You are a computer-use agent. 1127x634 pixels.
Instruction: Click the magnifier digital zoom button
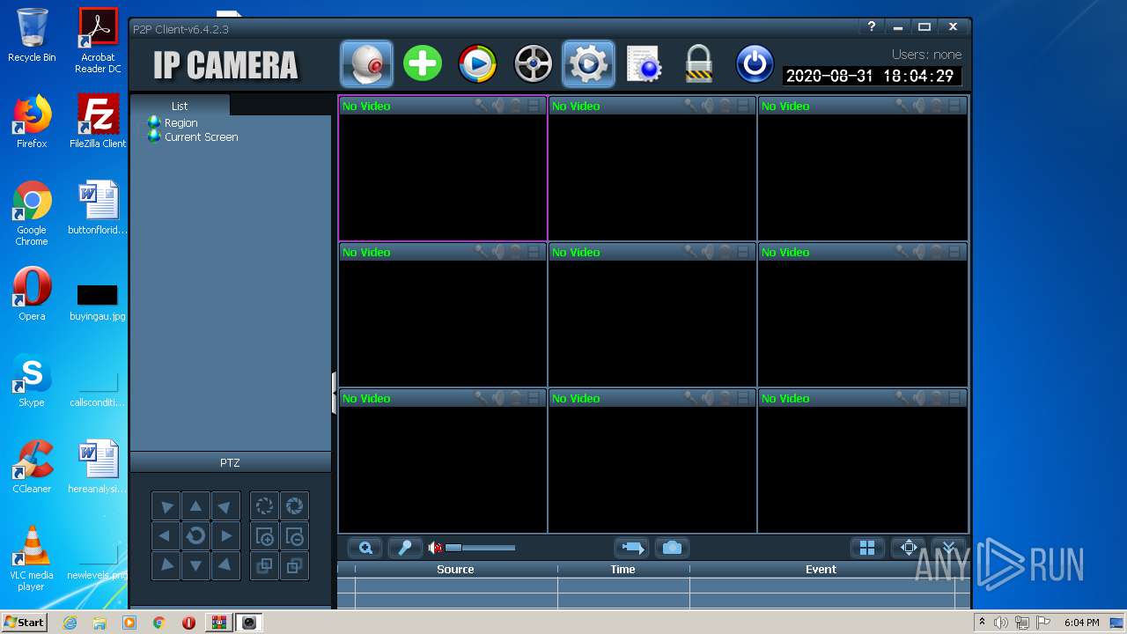tap(365, 548)
